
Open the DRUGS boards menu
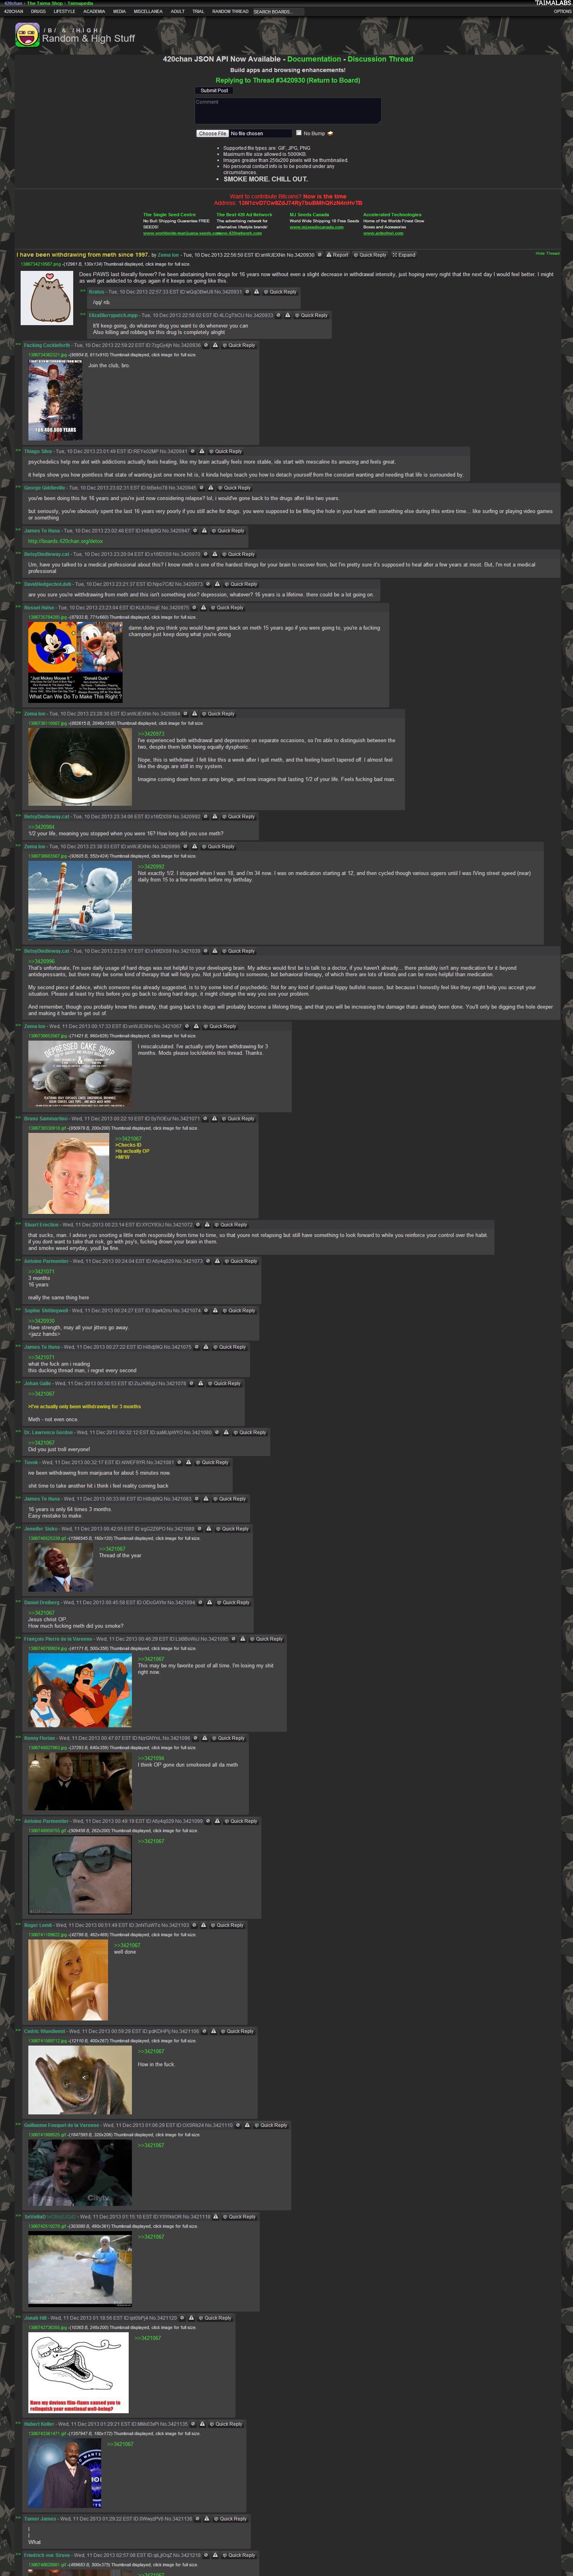point(38,11)
